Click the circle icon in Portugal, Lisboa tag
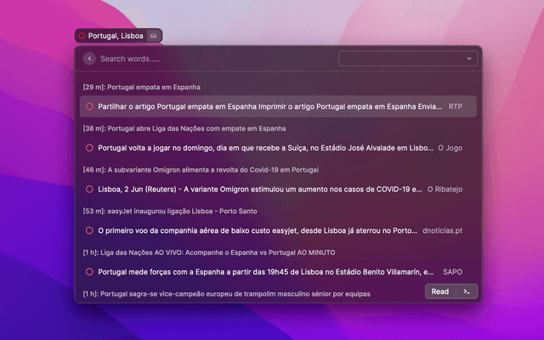Screen dimensions: 544x340 (82, 36)
